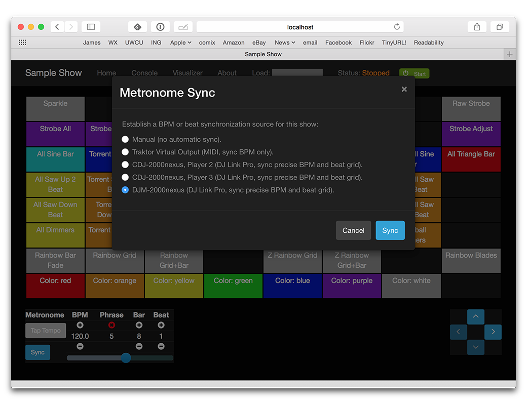Click the Load input field
Screen dimensions: 527x405
[297, 72]
